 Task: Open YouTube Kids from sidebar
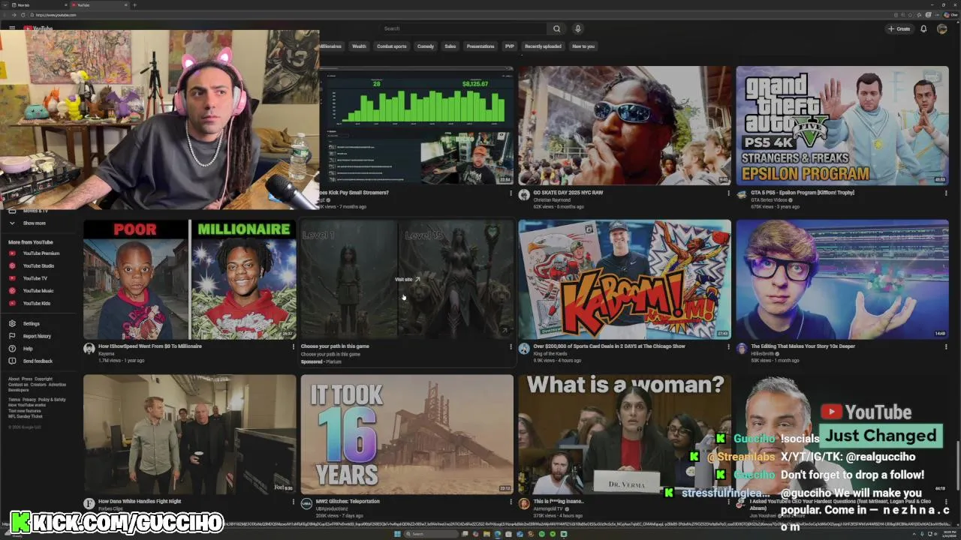click(36, 303)
